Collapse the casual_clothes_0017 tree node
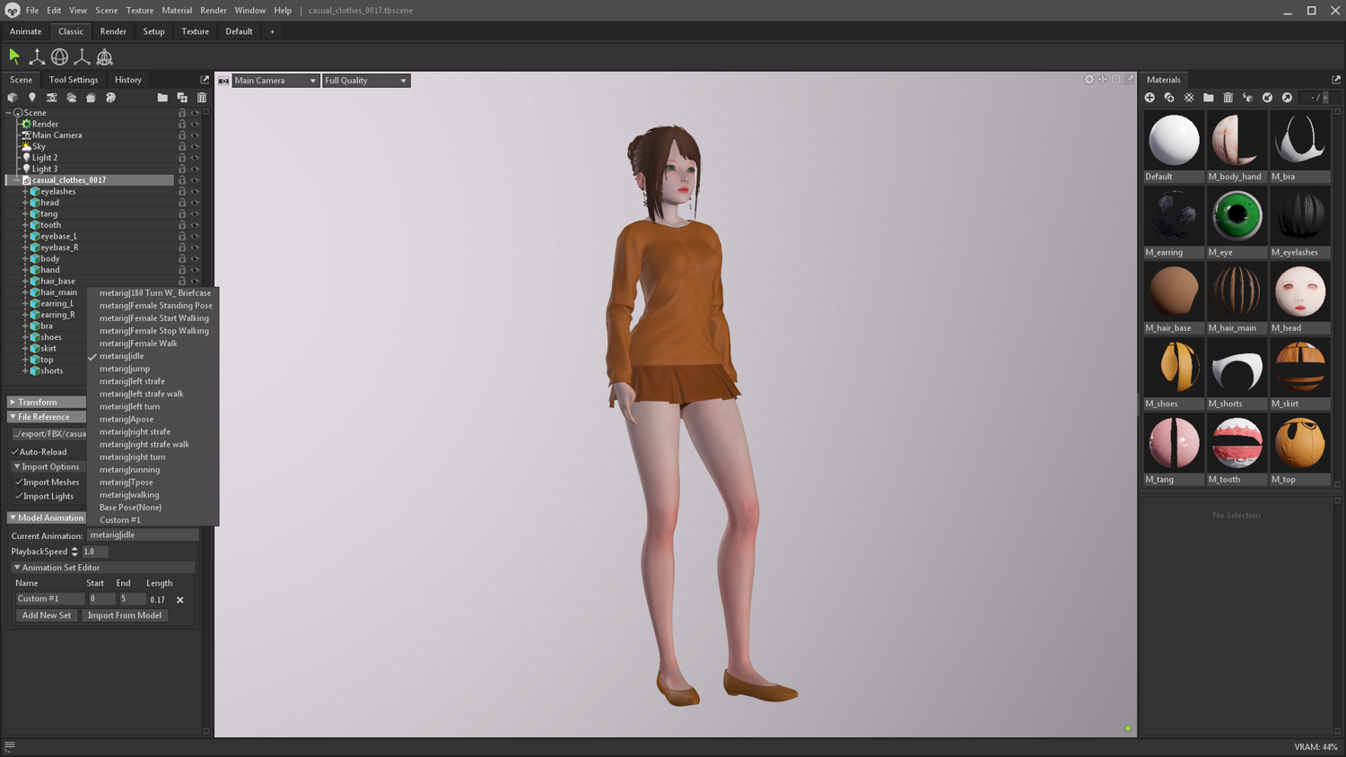The width and height of the screenshot is (1346, 757). click(16, 180)
